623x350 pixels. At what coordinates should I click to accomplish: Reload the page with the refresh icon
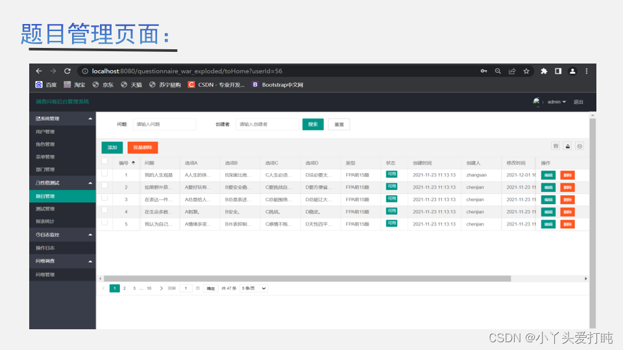pyautogui.click(x=67, y=71)
